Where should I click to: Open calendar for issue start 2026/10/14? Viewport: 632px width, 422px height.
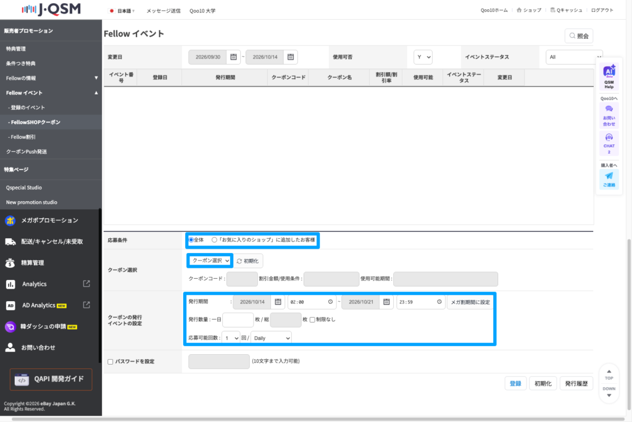(278, 302)
